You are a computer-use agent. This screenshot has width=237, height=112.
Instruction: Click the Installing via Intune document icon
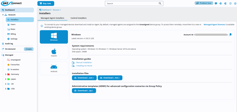click(x=73, y=66)
